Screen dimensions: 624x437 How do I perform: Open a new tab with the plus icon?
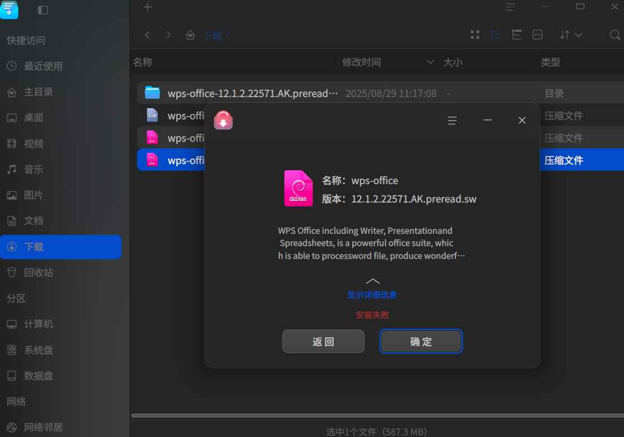[x=148, y=7]
